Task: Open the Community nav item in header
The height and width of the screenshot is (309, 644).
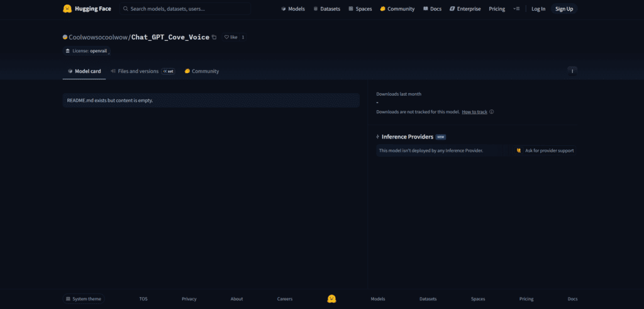Action: 397,9
